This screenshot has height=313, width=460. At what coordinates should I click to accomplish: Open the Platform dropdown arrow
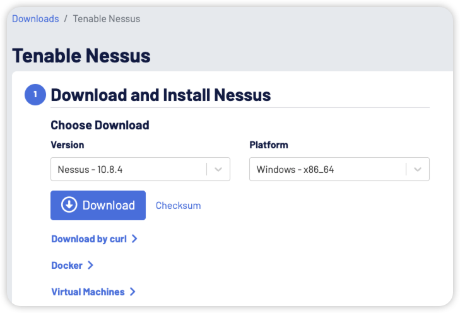pyautogui.click(x=418, y=169)
